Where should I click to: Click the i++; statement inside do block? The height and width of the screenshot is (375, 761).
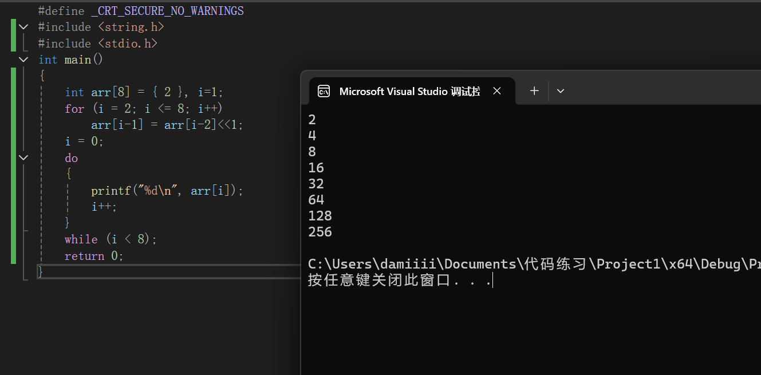[104, 207]
